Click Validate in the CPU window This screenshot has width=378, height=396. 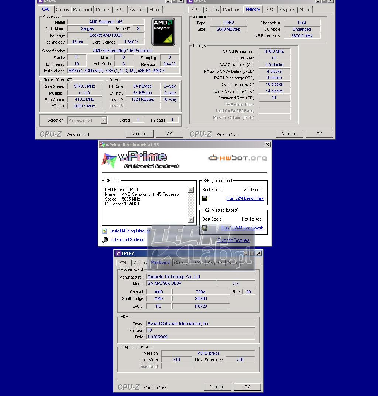tap(139, 134)
